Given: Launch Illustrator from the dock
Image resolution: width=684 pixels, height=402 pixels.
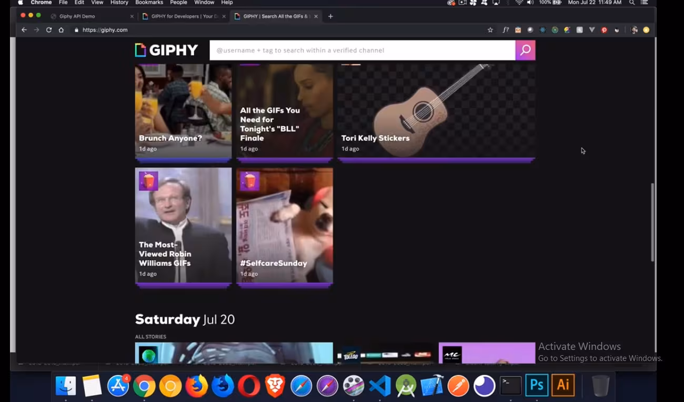Looking at the screenshot, I should click(562, 385).
